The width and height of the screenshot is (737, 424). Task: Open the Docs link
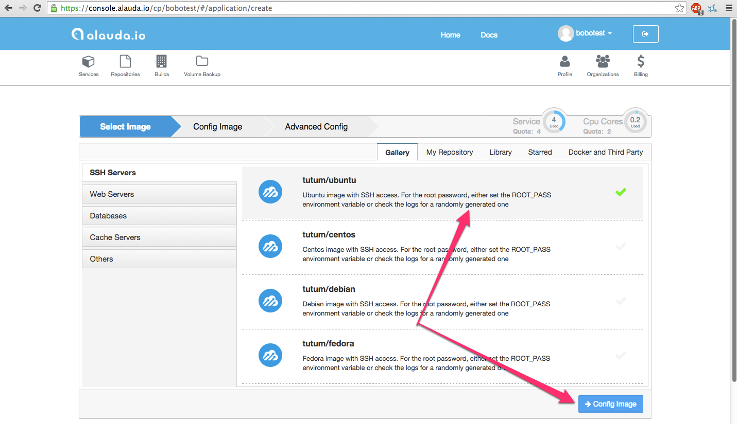click(489, 35)
